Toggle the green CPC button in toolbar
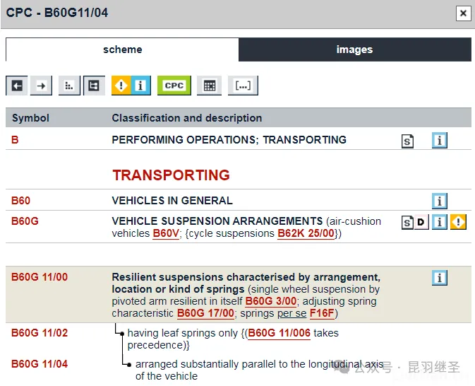 click(174, 86)
